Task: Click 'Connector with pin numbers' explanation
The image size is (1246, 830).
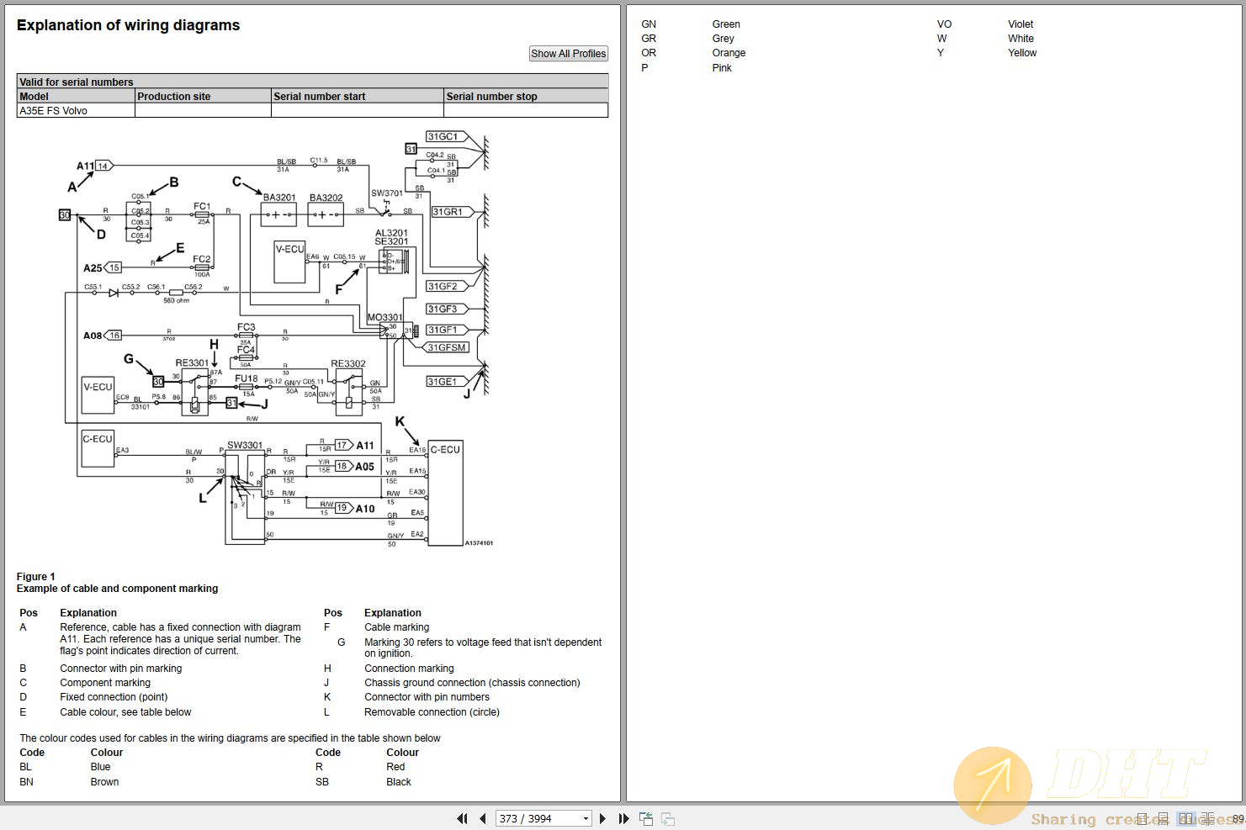Action: [x=427, y=697]
